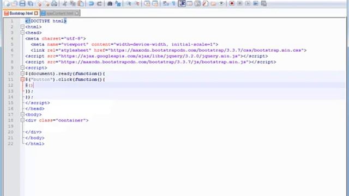The height and width of the screenshot is (196, 349).
Task: Click the Copy toolbar icon
Action: [73, 3]
